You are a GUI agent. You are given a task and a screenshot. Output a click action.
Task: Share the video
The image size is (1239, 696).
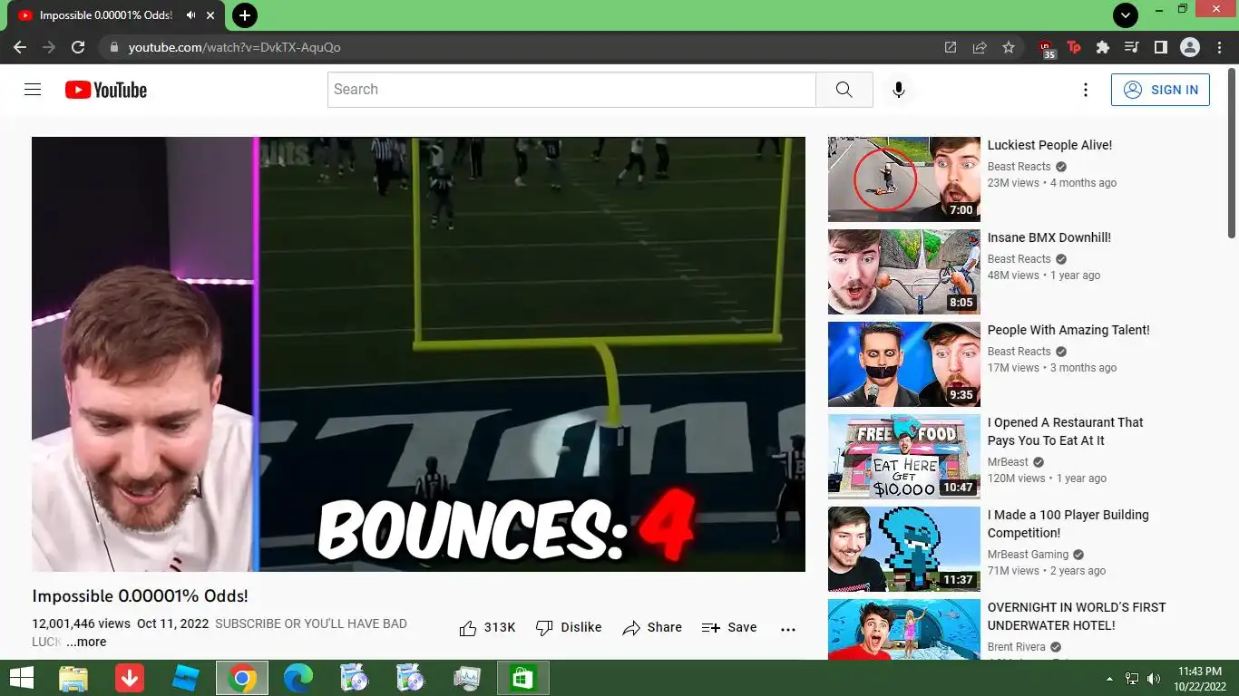[652, 628]
